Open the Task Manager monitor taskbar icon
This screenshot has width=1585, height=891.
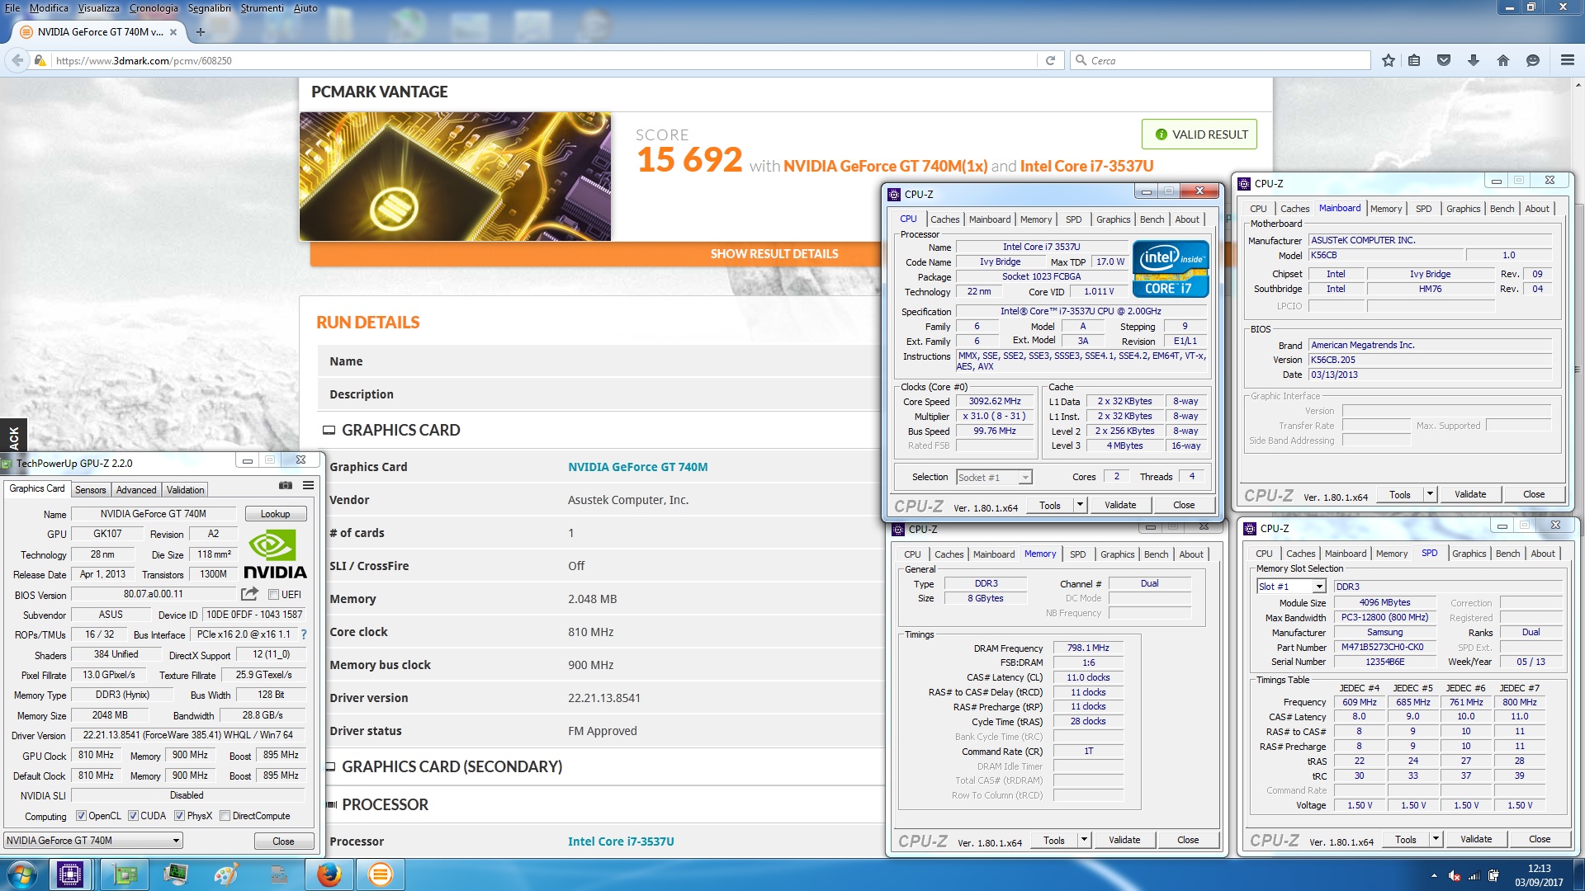pos(176,874)
